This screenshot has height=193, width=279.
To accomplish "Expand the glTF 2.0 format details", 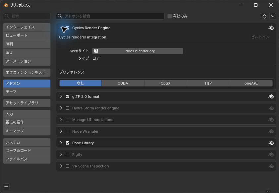I will (61, 96).
